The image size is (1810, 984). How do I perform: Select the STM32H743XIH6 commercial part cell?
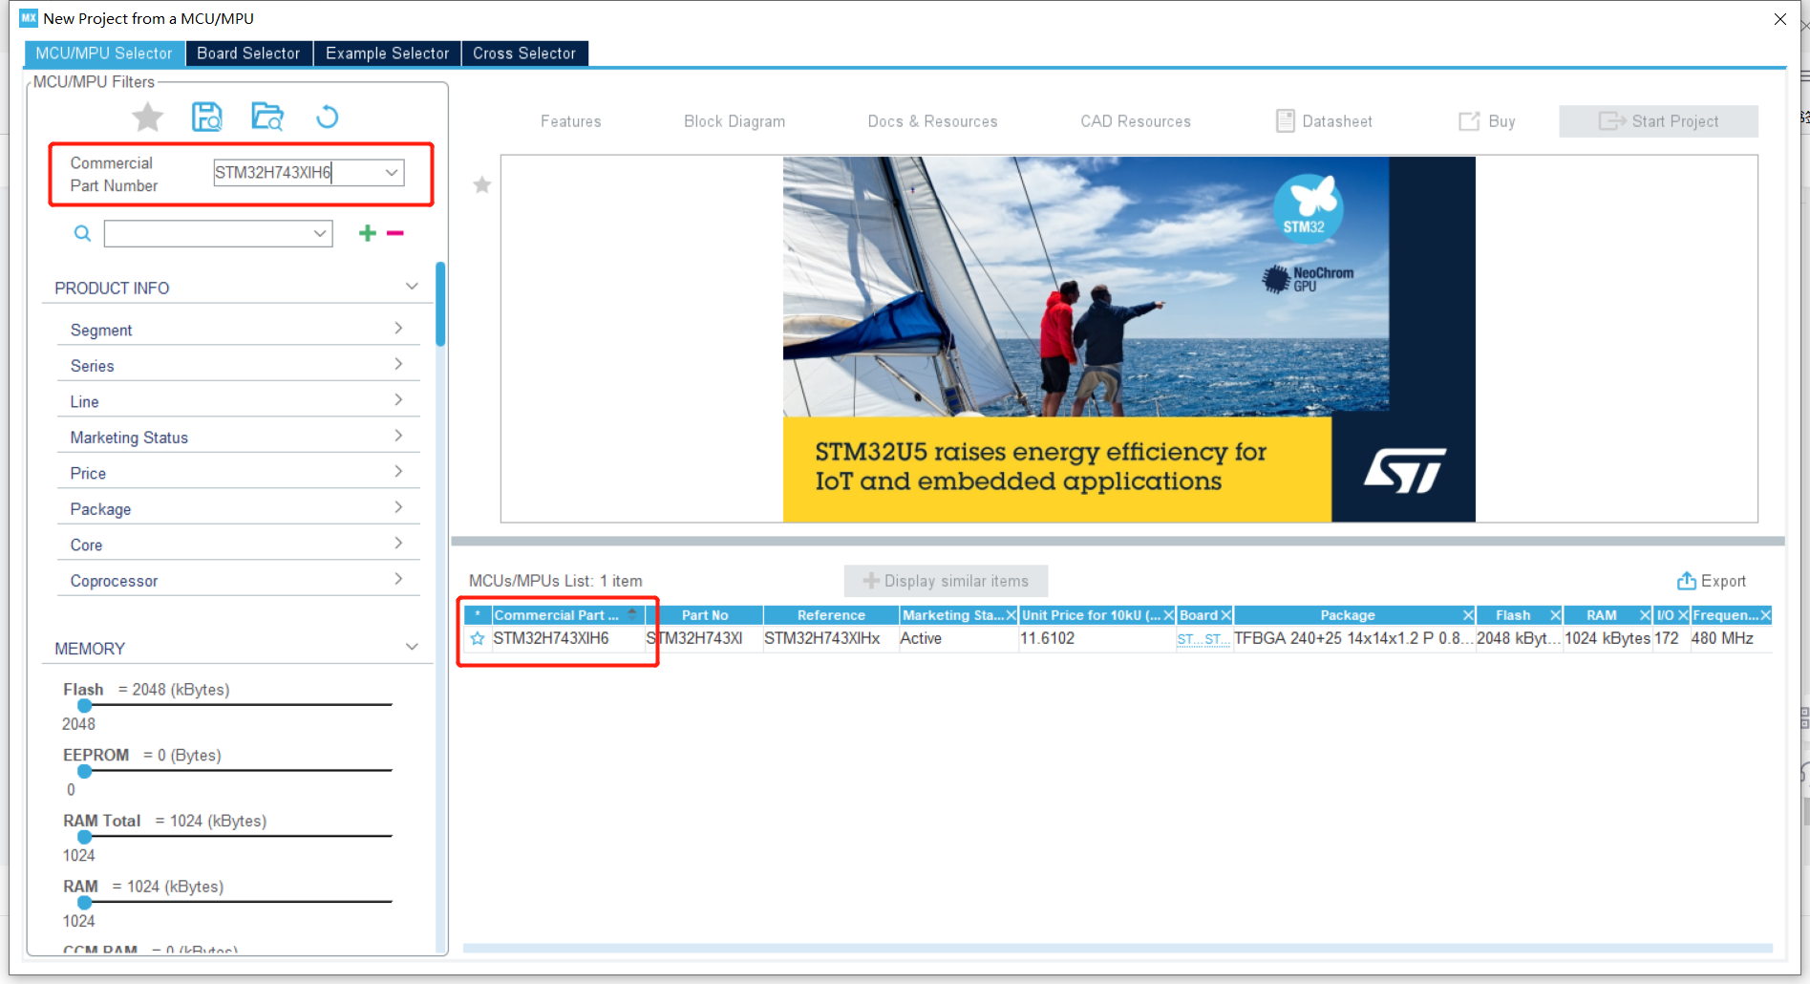[551, 638]
